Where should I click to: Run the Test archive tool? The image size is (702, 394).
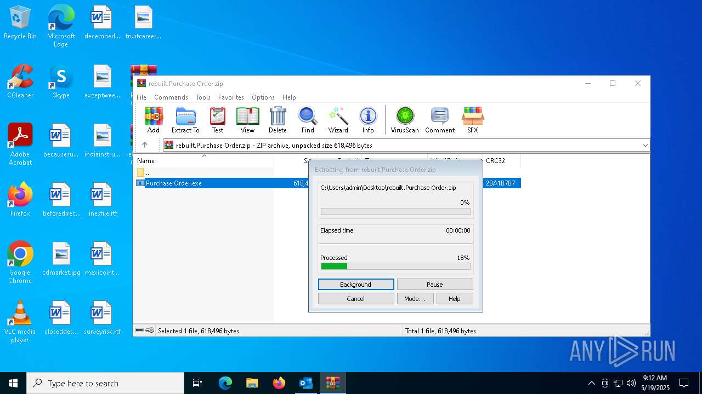click(x=218, y=120)
